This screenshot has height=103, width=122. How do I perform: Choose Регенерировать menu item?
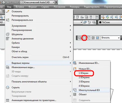39,16
